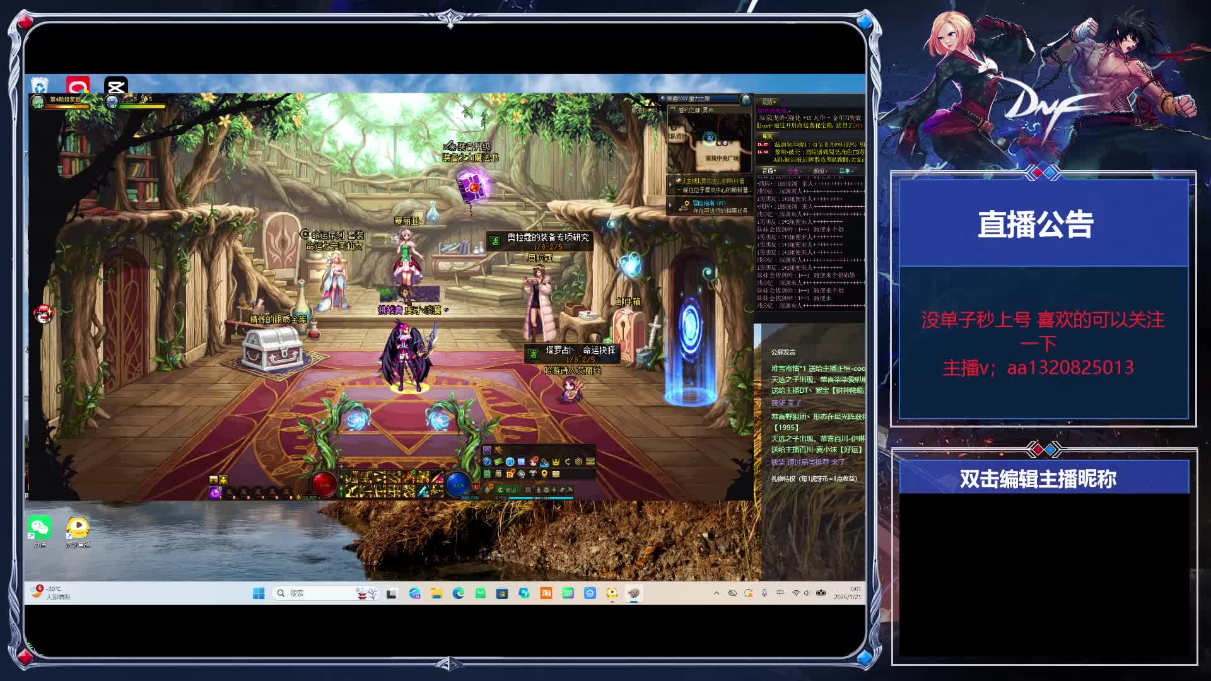The image size is (1211, 681).
Task: Toggle the mail box NPC
Action: point(628,328)
